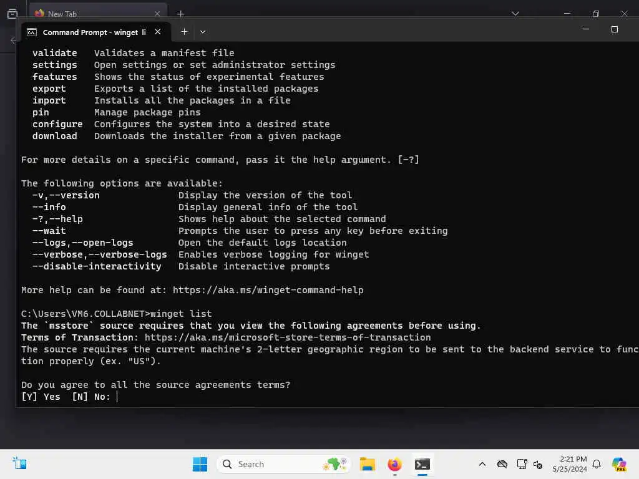Click the muted volume tray icon
The width and height of the screenshot is (639, 479).
[538, 464]
